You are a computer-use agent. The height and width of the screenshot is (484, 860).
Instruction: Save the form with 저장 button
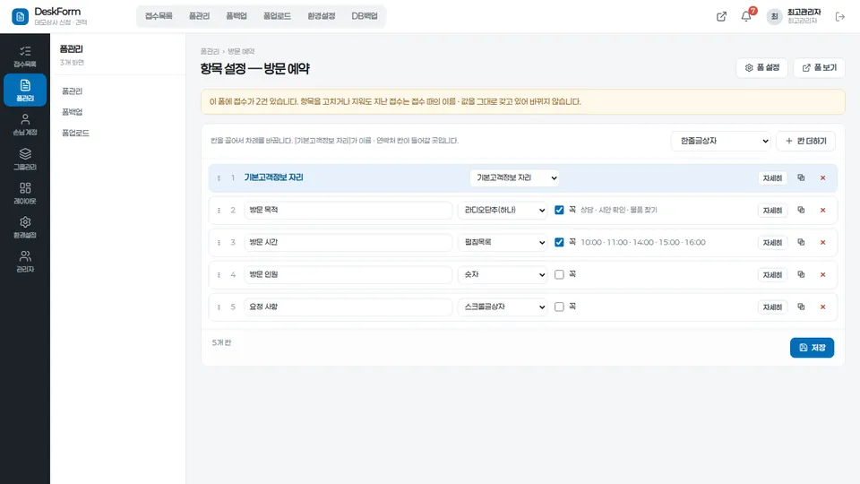(x=812, y=348)
